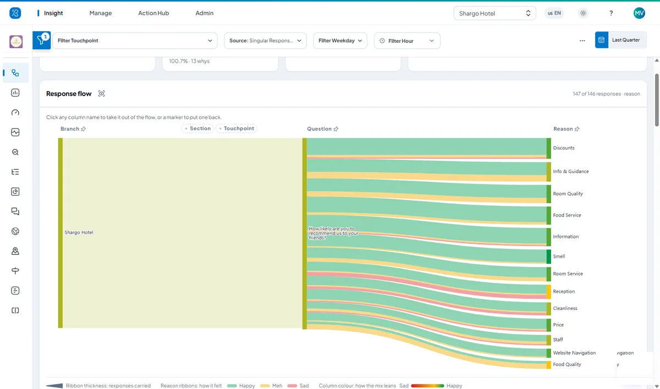
Task: Open the flow diagram sidebar icon
Action: (15, 73)
